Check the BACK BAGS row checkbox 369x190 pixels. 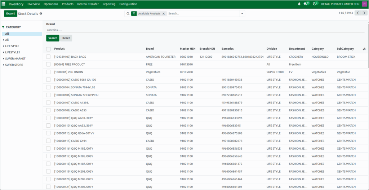coord(48,57)
